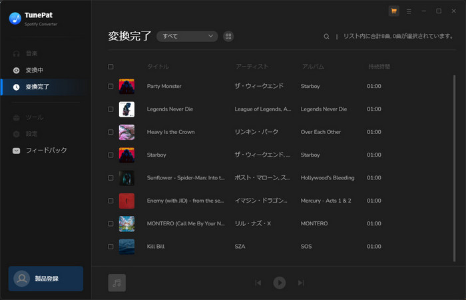Click the 製品登録 button
Image resolution: width=466 pixels, height=300 pixels.
(46, 279)
